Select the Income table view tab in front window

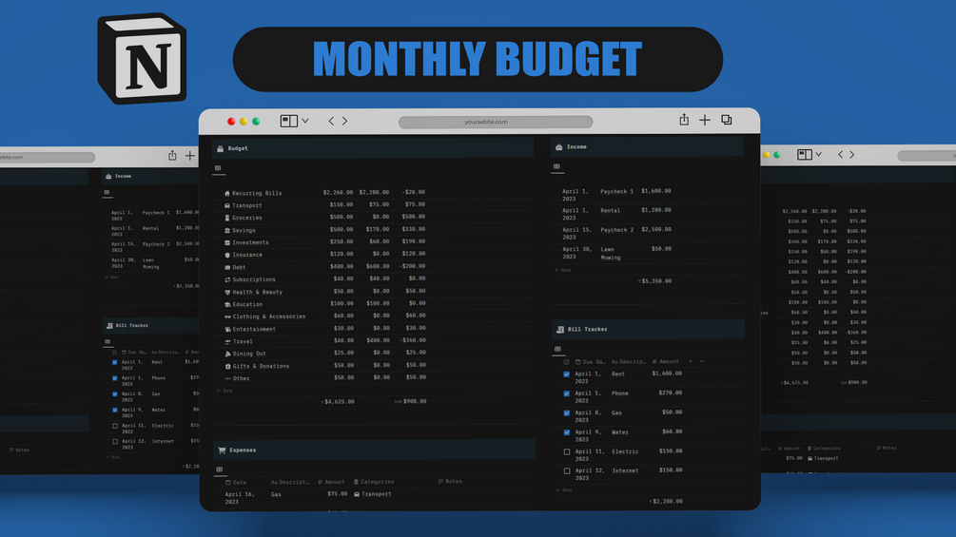tap(556, 167)
